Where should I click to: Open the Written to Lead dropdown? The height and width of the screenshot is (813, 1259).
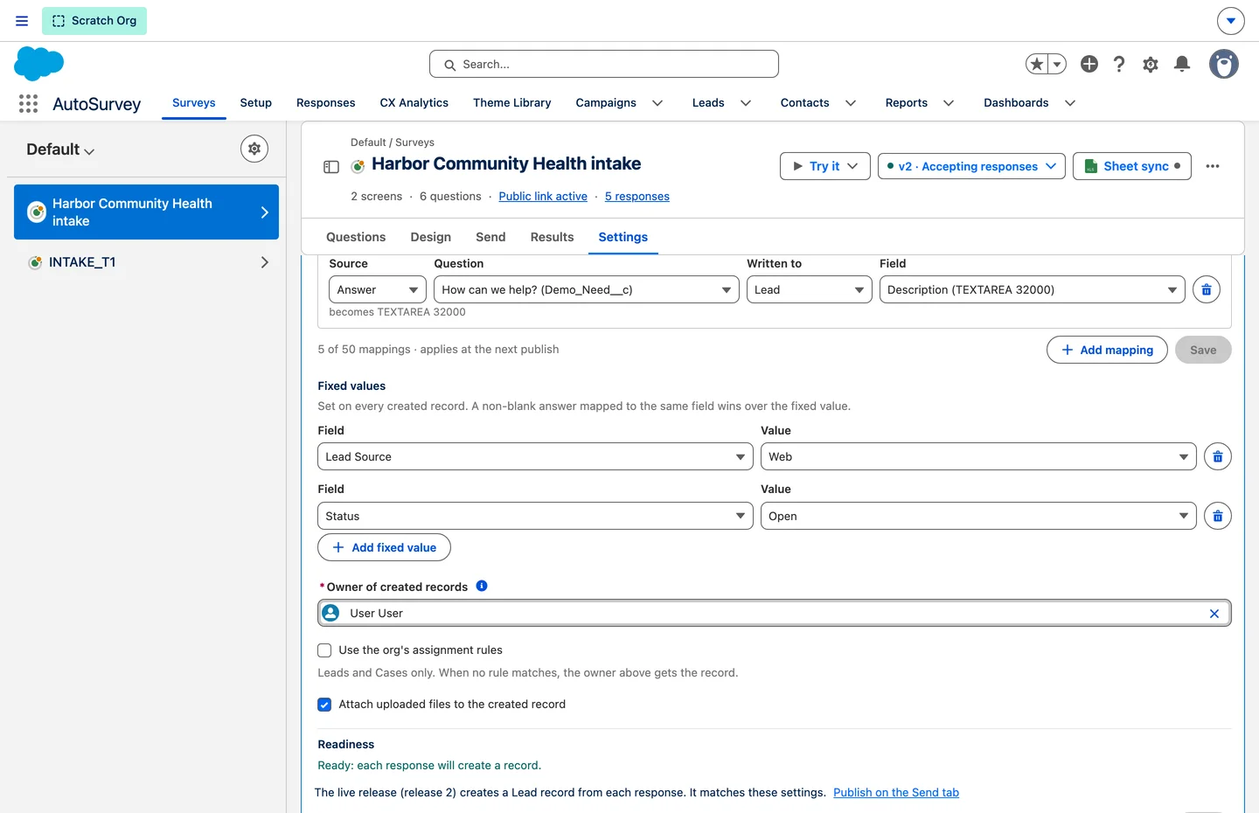click(810, 289)
